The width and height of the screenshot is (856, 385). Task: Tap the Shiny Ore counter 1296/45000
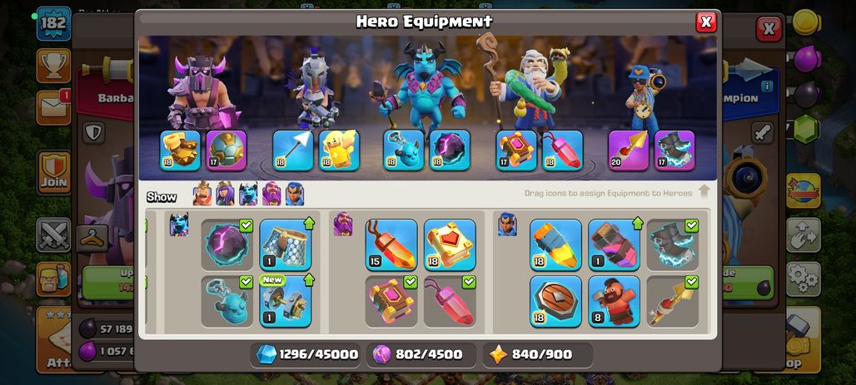click(x=306, y=354)
